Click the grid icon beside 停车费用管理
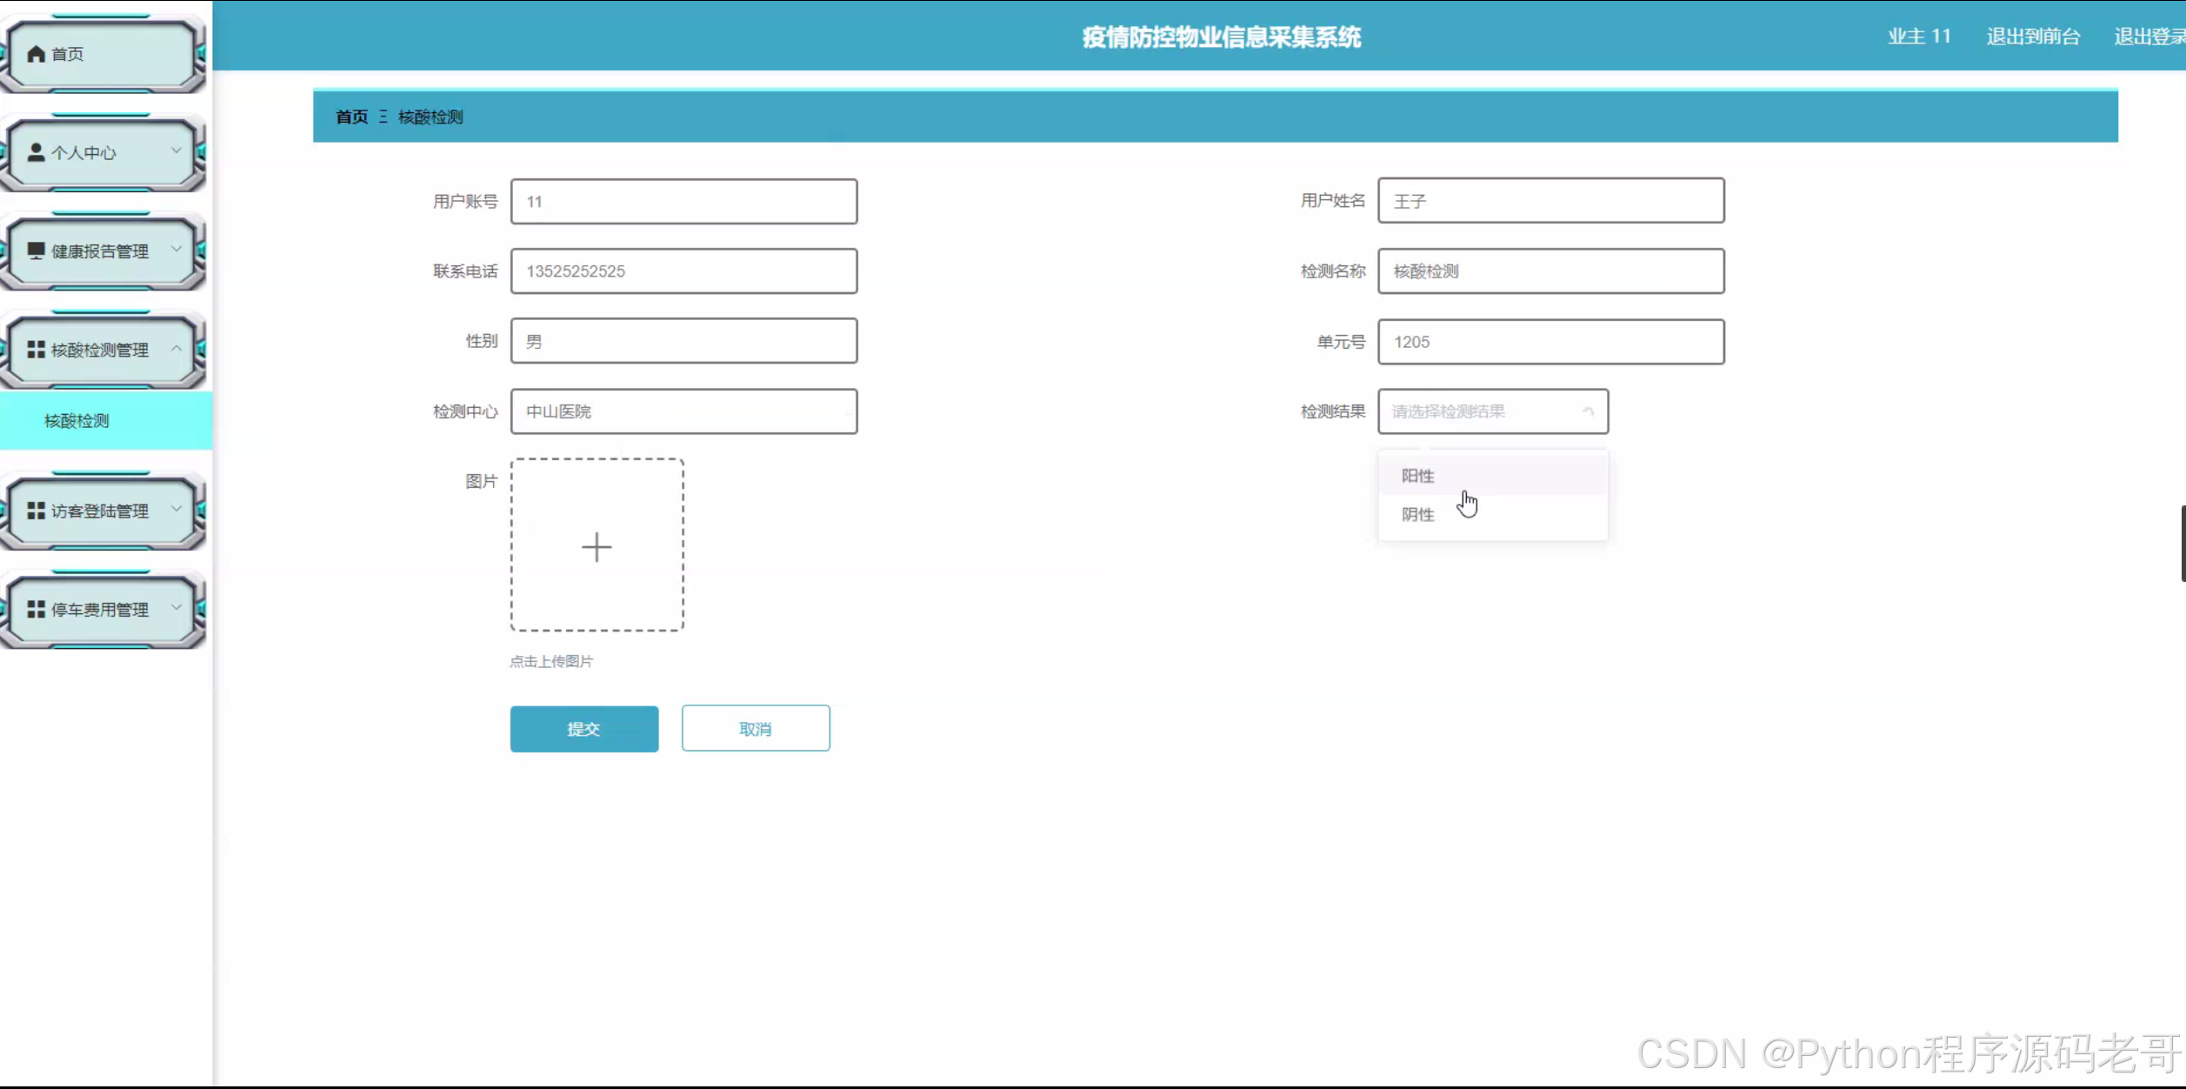The image size is (2186, 1089). [x=36, y=610]
